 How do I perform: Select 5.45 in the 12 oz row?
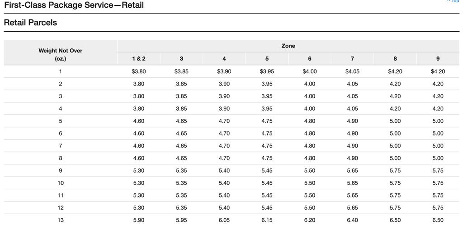tap(267, 208)
